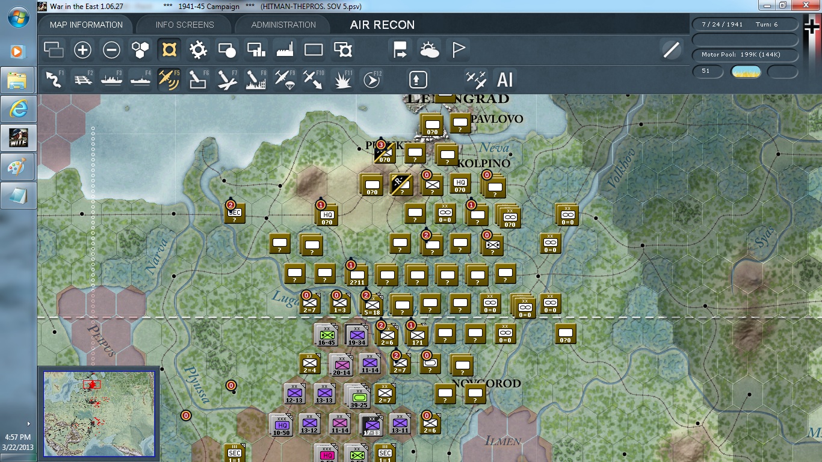Viewport: 822px width, 462px height.
Task: Select the F11 explosion icon
Action: (x=343, y=79)
